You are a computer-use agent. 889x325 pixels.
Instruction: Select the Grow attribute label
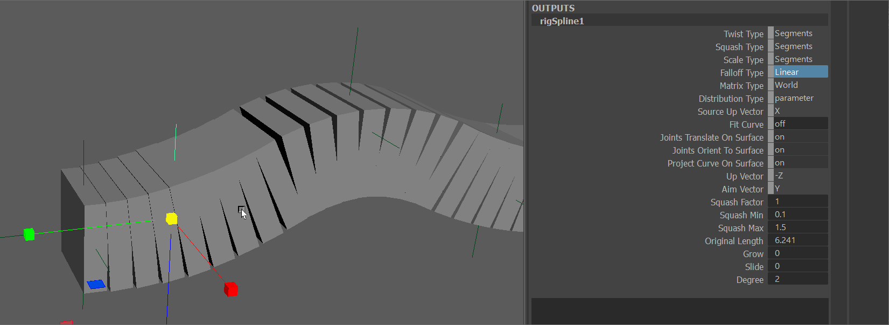753,254
